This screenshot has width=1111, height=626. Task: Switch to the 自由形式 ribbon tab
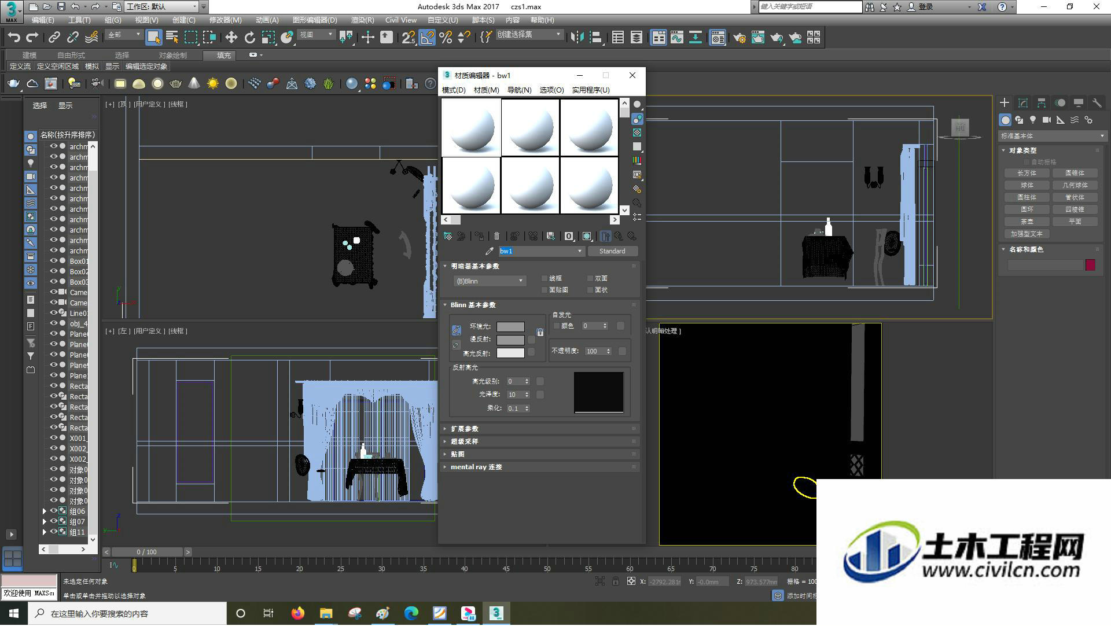[x=71, y=56]
